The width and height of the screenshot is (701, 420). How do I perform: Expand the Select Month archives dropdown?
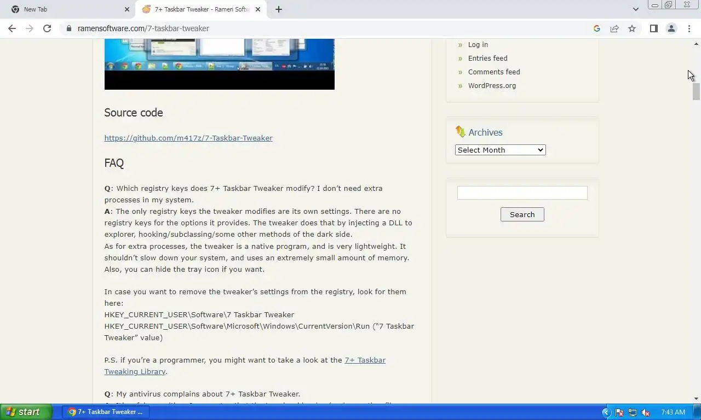(x=500, y=150)
